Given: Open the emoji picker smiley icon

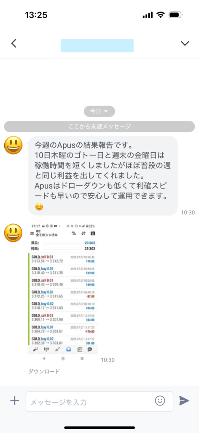Looking at the screenshot, I should (x=160, y=401).
